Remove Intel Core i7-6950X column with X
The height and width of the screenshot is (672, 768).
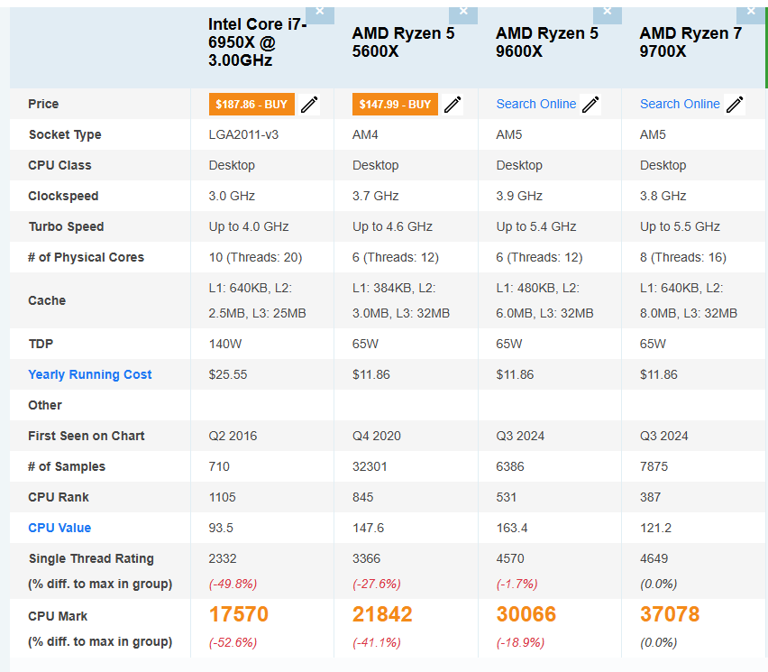[x=320, y=14]
